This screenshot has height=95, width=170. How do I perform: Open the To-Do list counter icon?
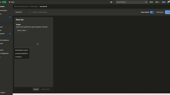click(164, 2)
